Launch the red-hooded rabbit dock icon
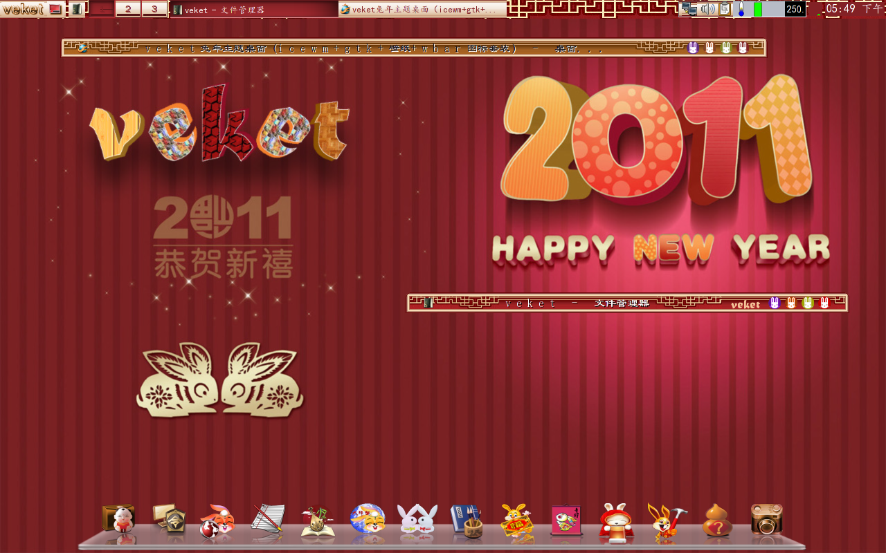This screenshot has width=886, height=553. 616,522
